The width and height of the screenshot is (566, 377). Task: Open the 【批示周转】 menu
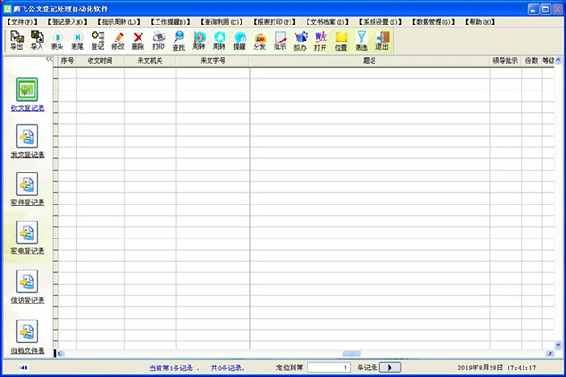119,22
